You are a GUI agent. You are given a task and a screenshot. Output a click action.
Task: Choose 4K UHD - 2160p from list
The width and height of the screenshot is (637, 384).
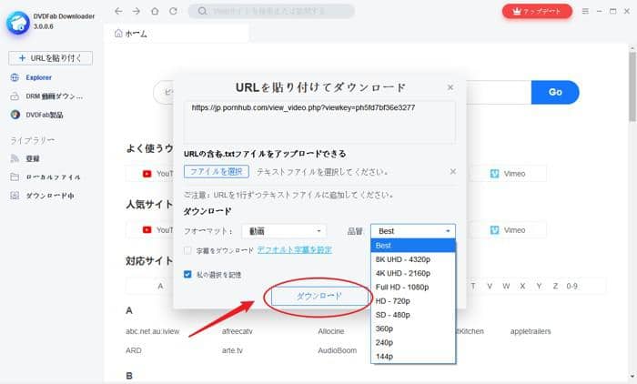pos(404,273)
